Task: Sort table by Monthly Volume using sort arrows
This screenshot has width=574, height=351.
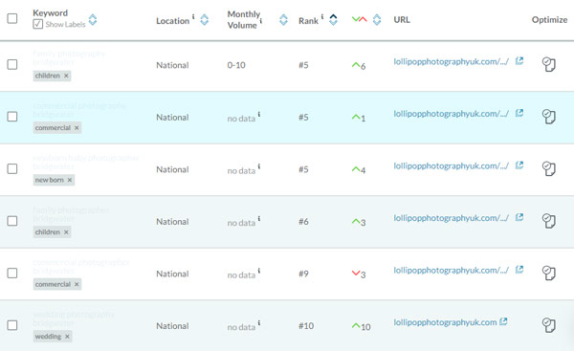Action: point(283,20)
